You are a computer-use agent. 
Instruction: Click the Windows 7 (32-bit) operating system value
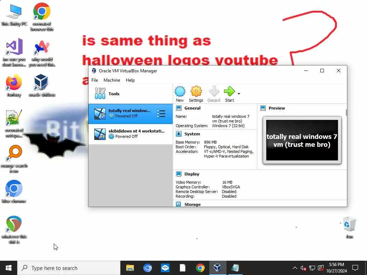click(x=228, y=126)
